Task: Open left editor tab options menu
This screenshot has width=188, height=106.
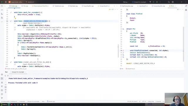Action: point(117,6)
